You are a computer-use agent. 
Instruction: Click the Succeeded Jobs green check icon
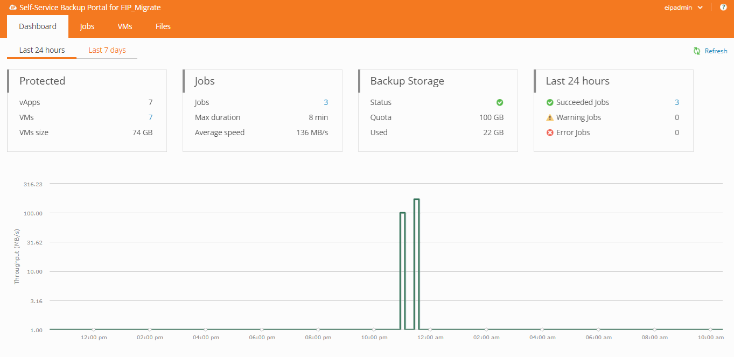pyautogui.click(x=550, y=102)
